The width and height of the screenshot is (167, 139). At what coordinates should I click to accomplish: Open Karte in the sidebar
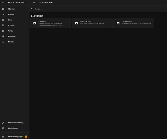pos(15,20)
